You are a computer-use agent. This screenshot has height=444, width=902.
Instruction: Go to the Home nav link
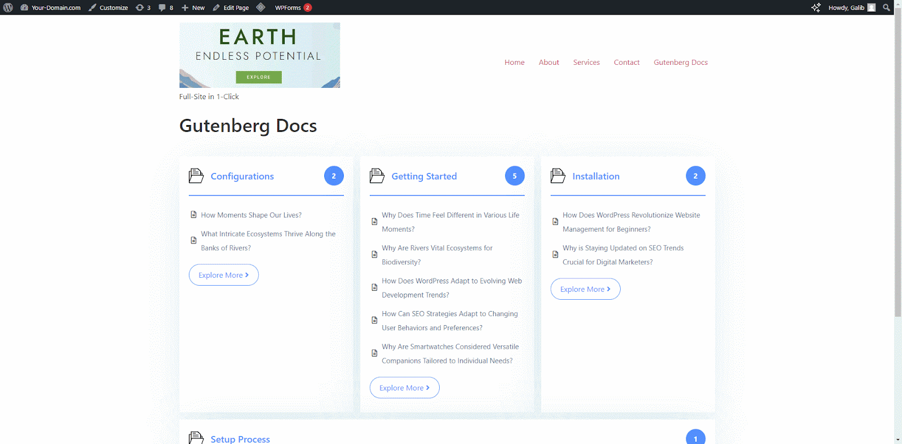point(514,62)
